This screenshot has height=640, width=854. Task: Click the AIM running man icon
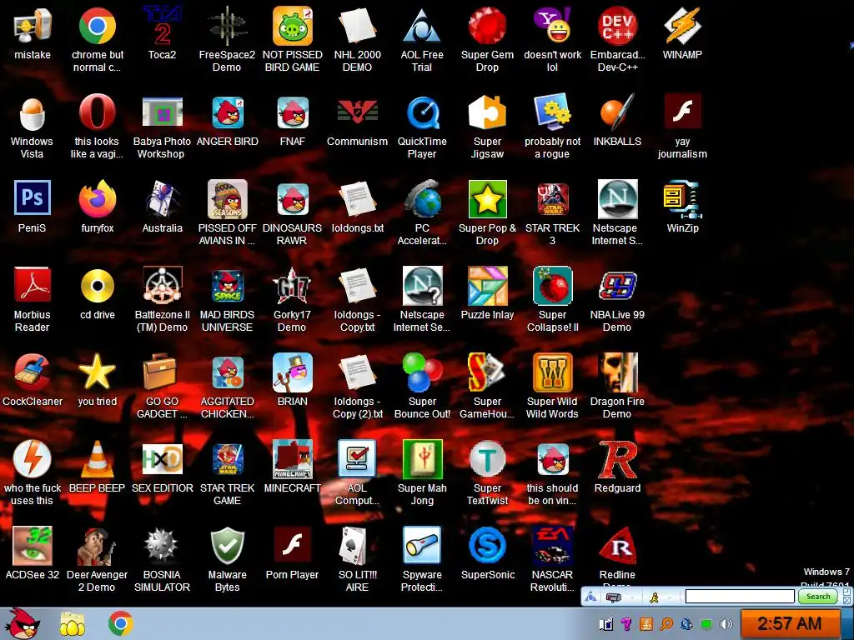pyautogui.click(x=654, y=597)
